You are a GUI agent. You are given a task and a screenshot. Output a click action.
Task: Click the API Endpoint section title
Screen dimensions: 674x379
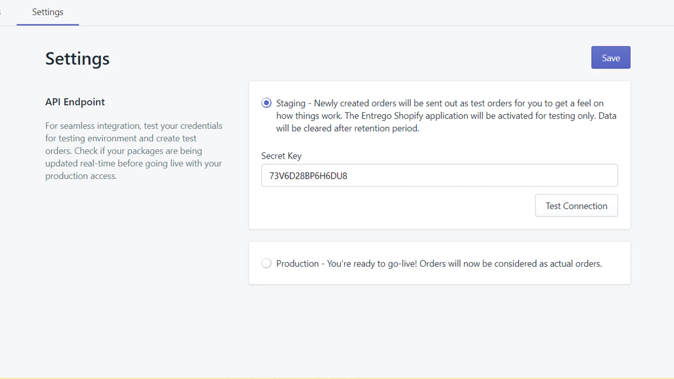75,102
